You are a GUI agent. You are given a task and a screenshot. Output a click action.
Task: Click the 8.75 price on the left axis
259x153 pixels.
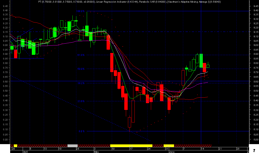[5, 68]
